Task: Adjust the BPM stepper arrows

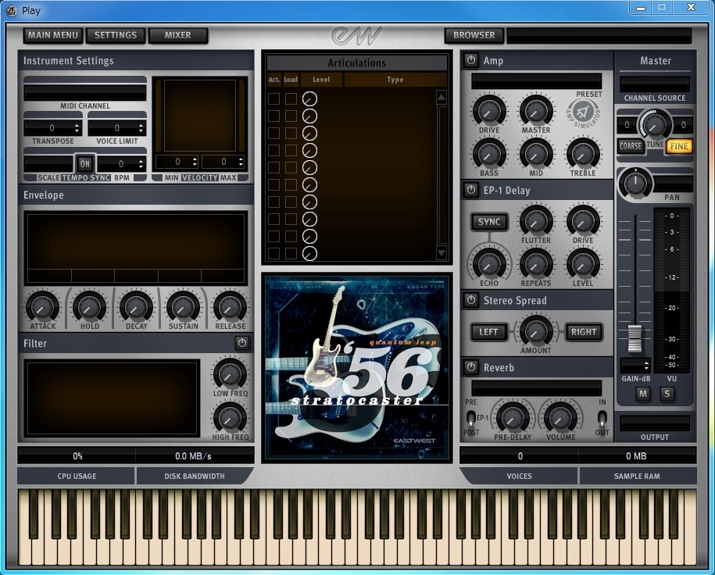Action: point(141,164)
